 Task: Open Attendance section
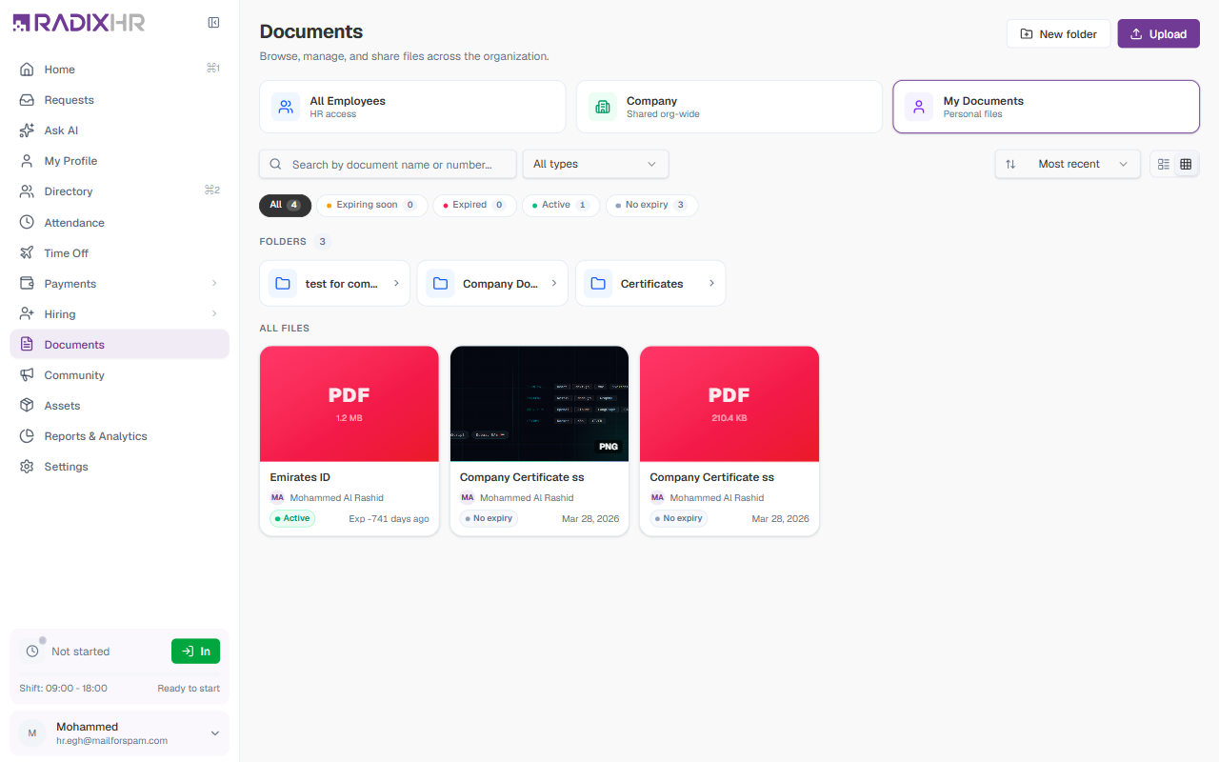coord(119,222)
